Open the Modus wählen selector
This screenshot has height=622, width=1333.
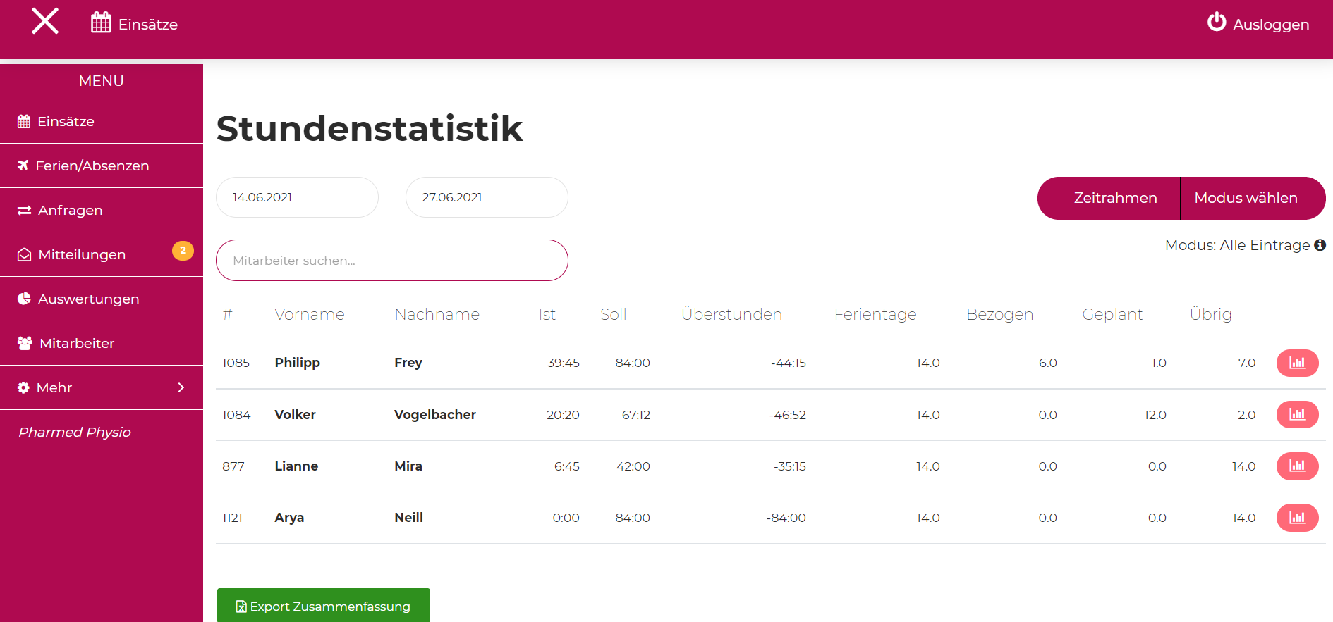click(x=1246, y=198)
